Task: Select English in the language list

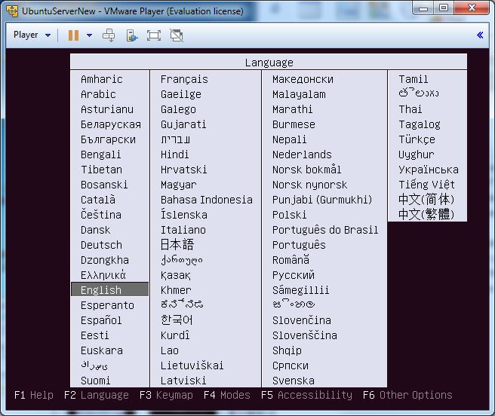Action: [x=101, y=290]
